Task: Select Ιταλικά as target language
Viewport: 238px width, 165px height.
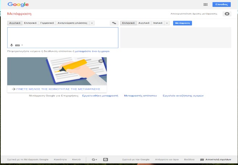Action: pyautogui.click(x=158, y=23)
